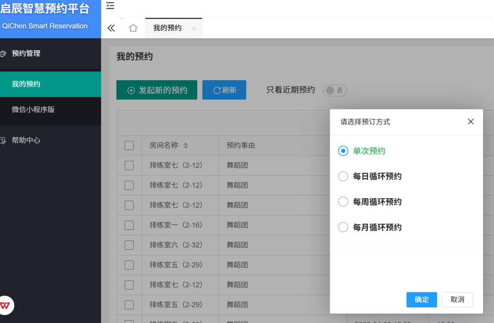Click 发起新的预约 button
Screen dimensions: 494x323
coord(156,90)
